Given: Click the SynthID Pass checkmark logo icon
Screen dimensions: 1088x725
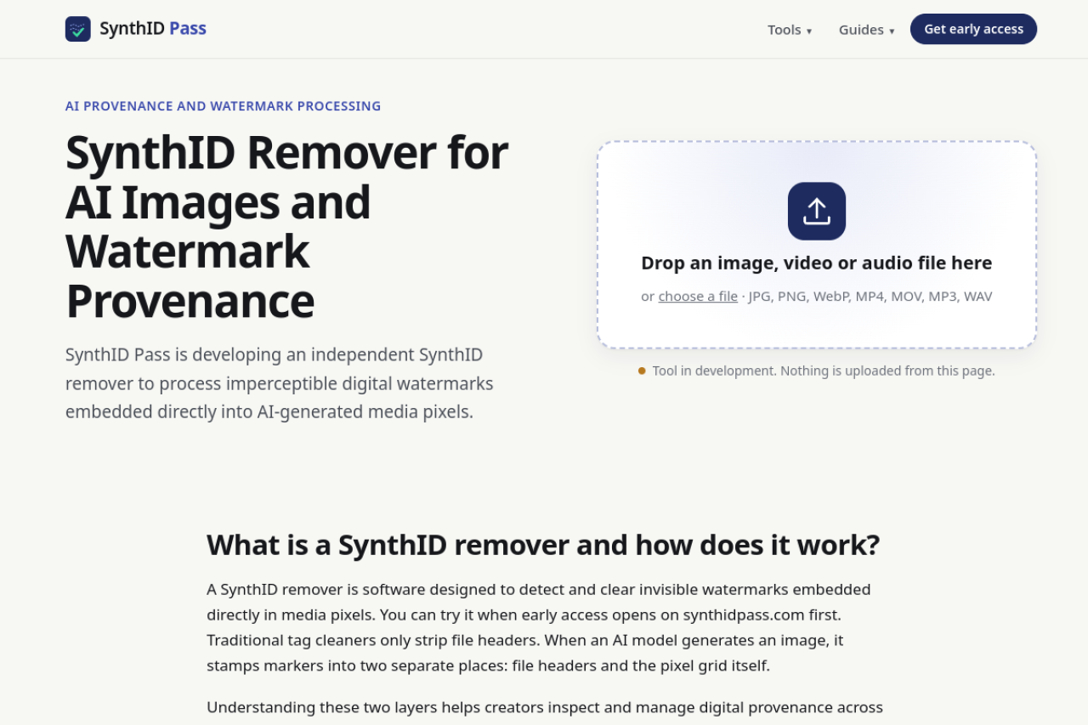Looking at the screenshot, I should coord(77,29).
